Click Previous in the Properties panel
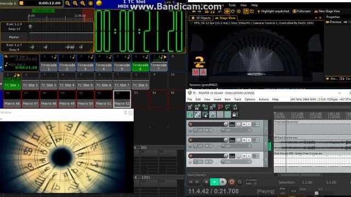Image resolution: width=351 pixels, height=197 pixels. click(x=333, y=22)
